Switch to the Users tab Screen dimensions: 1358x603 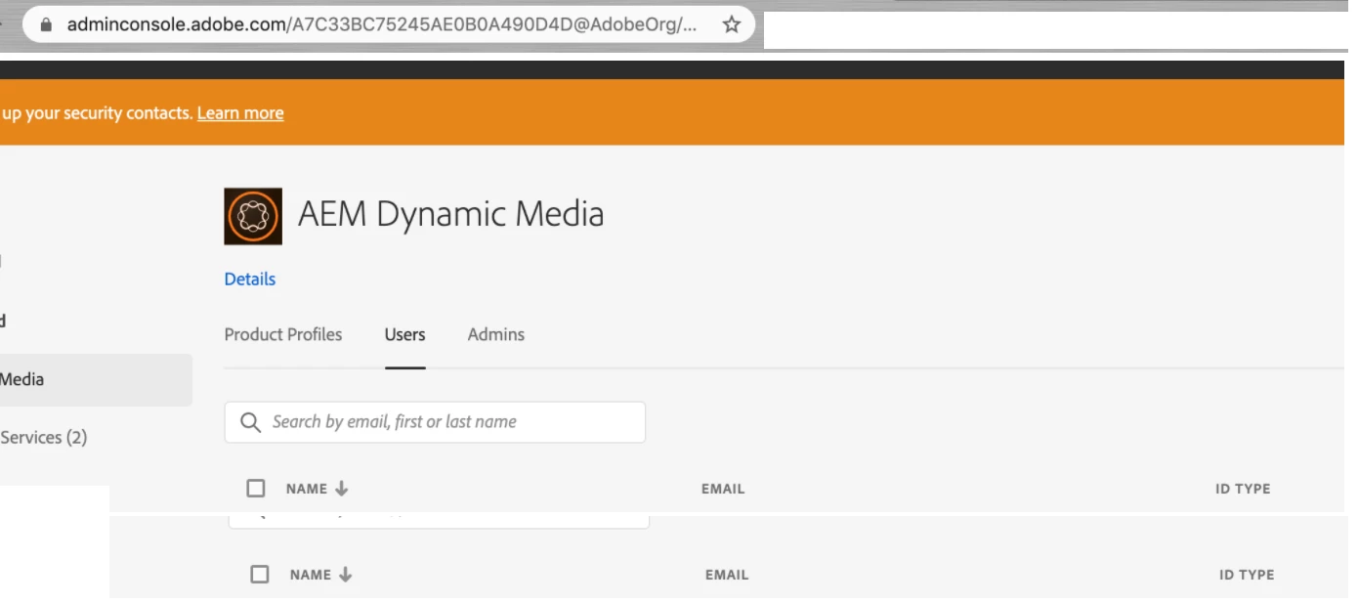[x=404, y=334]
